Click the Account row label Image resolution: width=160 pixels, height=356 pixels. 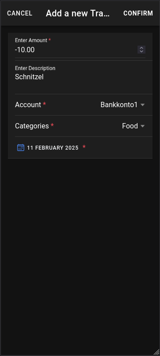pos(28,104)
